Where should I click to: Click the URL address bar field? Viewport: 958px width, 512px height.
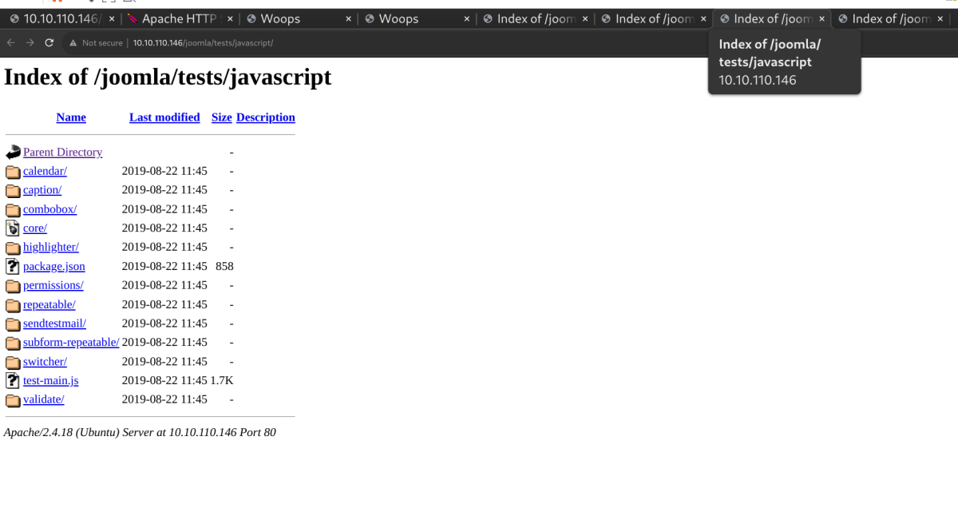pyautogui.click(x=399, y=42)
